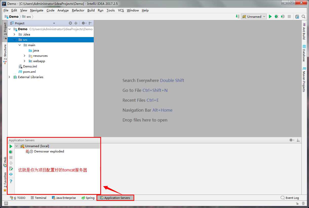The height and width of the screenshot is (208, 309).
Task: Open the Navigate menu
Action: click(37, 10)
